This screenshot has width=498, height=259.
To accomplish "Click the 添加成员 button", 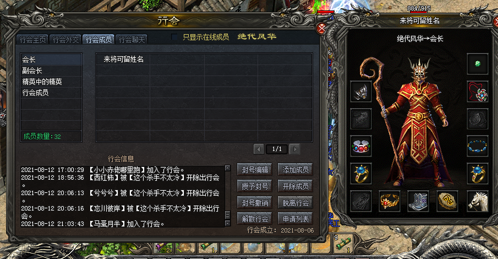I will point(295,170).
